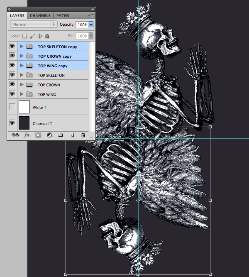This screenshot has height=277, width=249.
Task: Switch to the Paths tab
Action: (63, 15)
